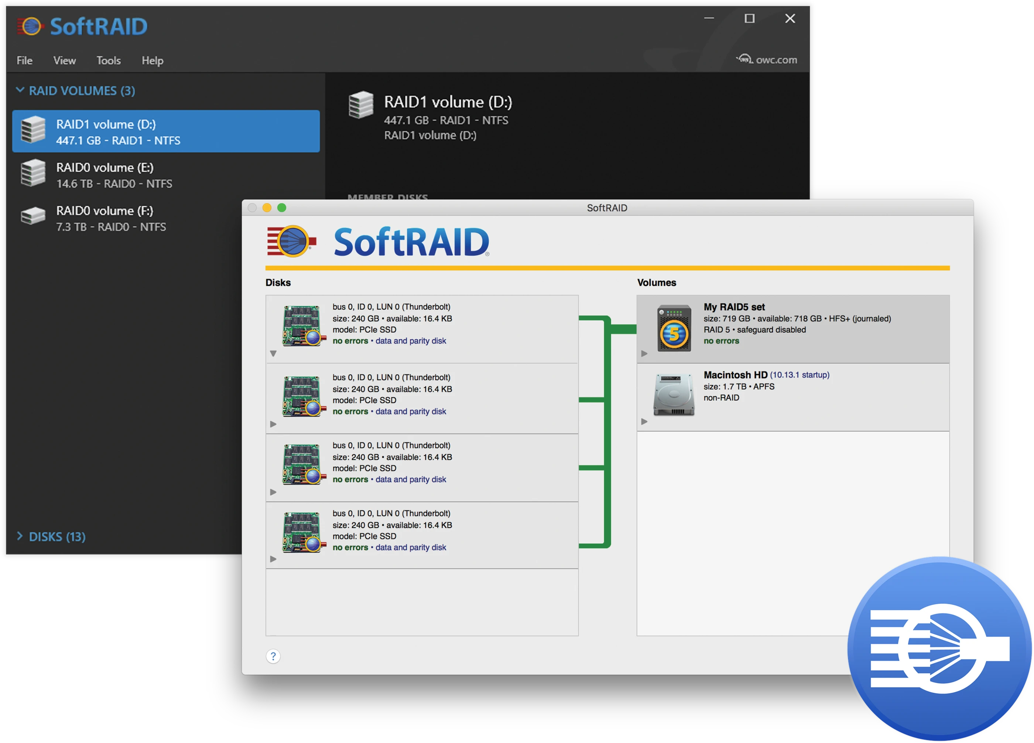Expand the fourth disk tile disclosure triangle

click(273, 559)
